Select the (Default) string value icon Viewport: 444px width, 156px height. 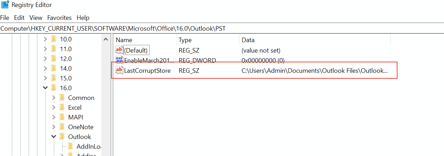(x=119, y=50)
